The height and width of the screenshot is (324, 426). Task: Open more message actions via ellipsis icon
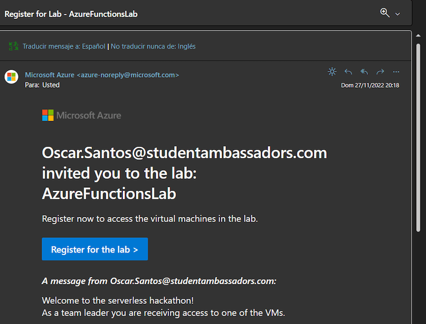click(x=396, y=72)
